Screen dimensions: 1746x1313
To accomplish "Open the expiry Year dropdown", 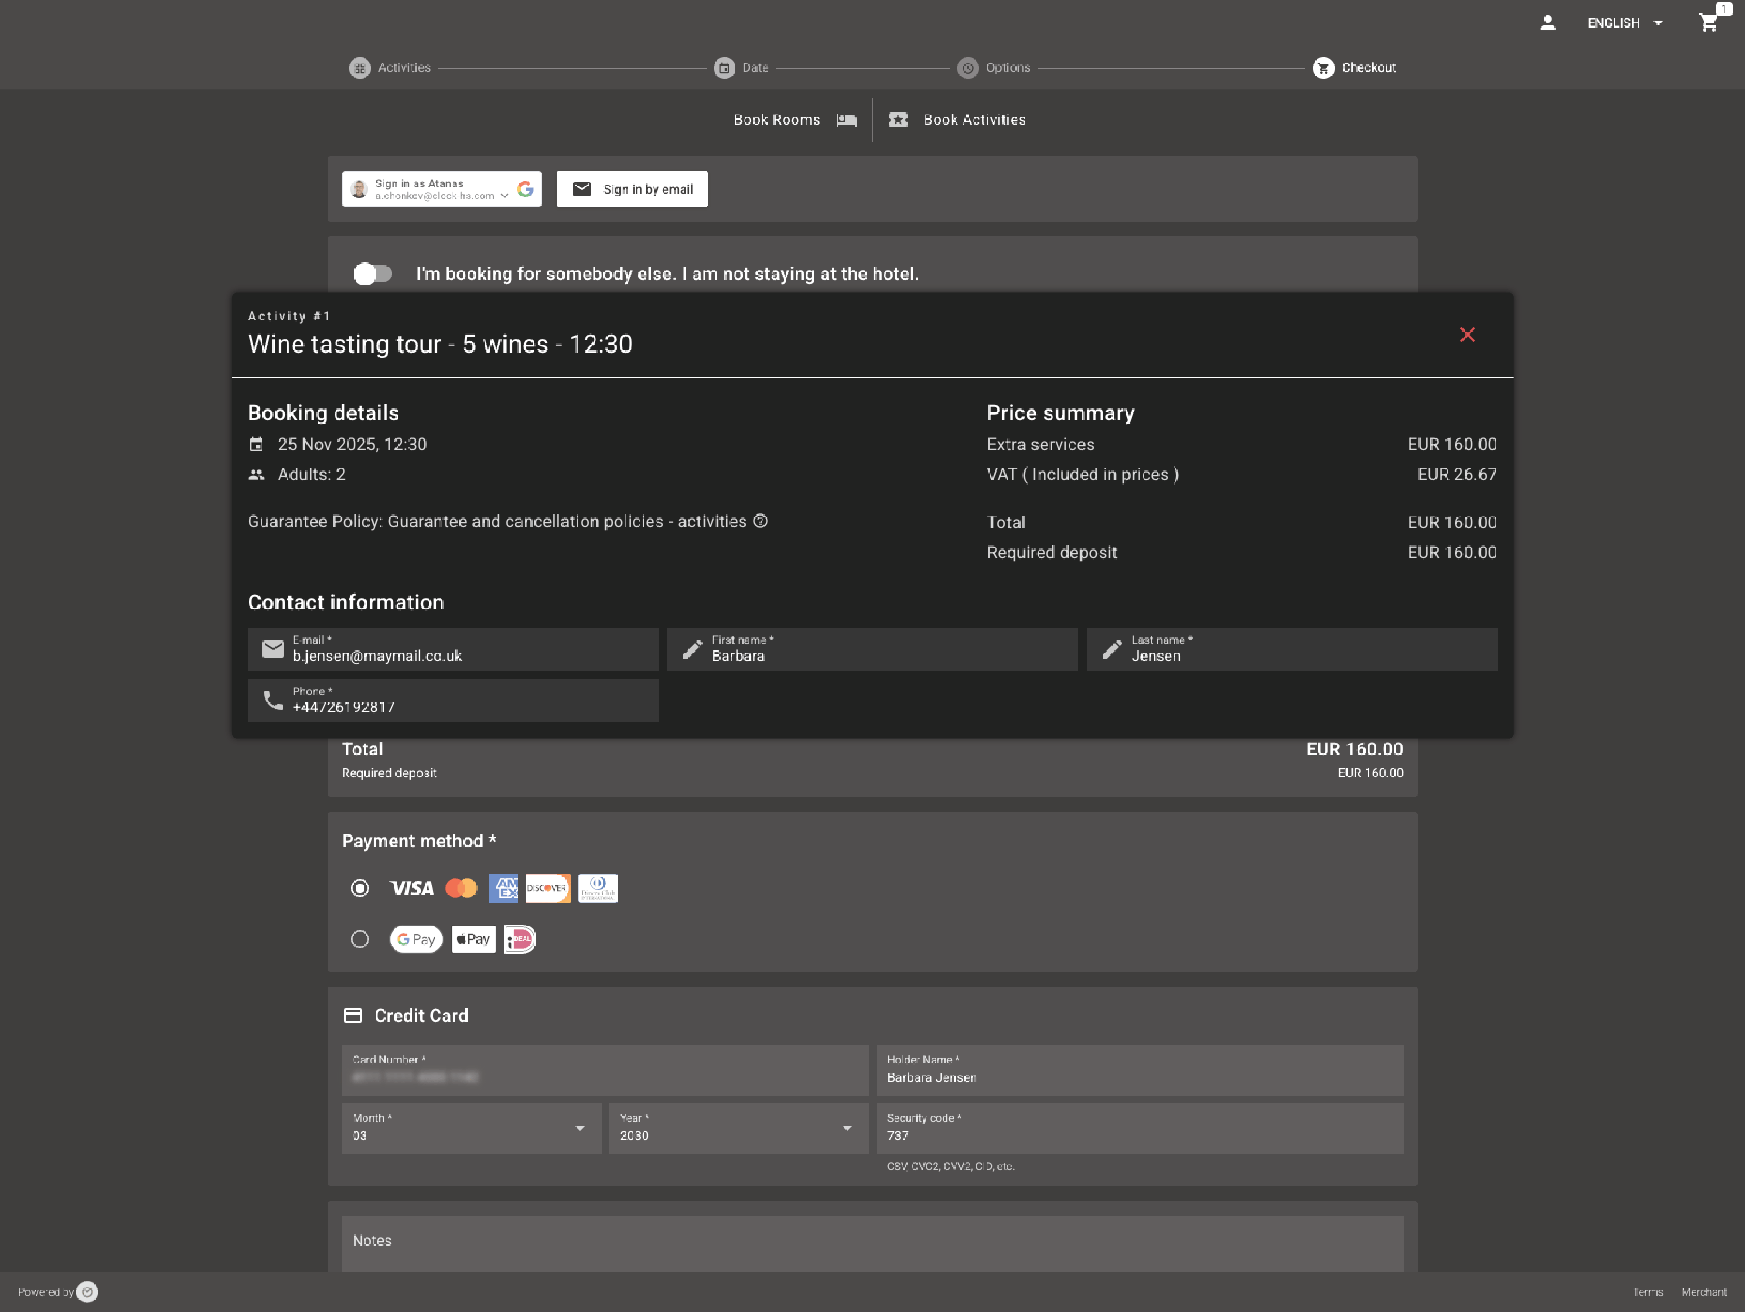I will pyautogui.click(x=848, y=1128).
